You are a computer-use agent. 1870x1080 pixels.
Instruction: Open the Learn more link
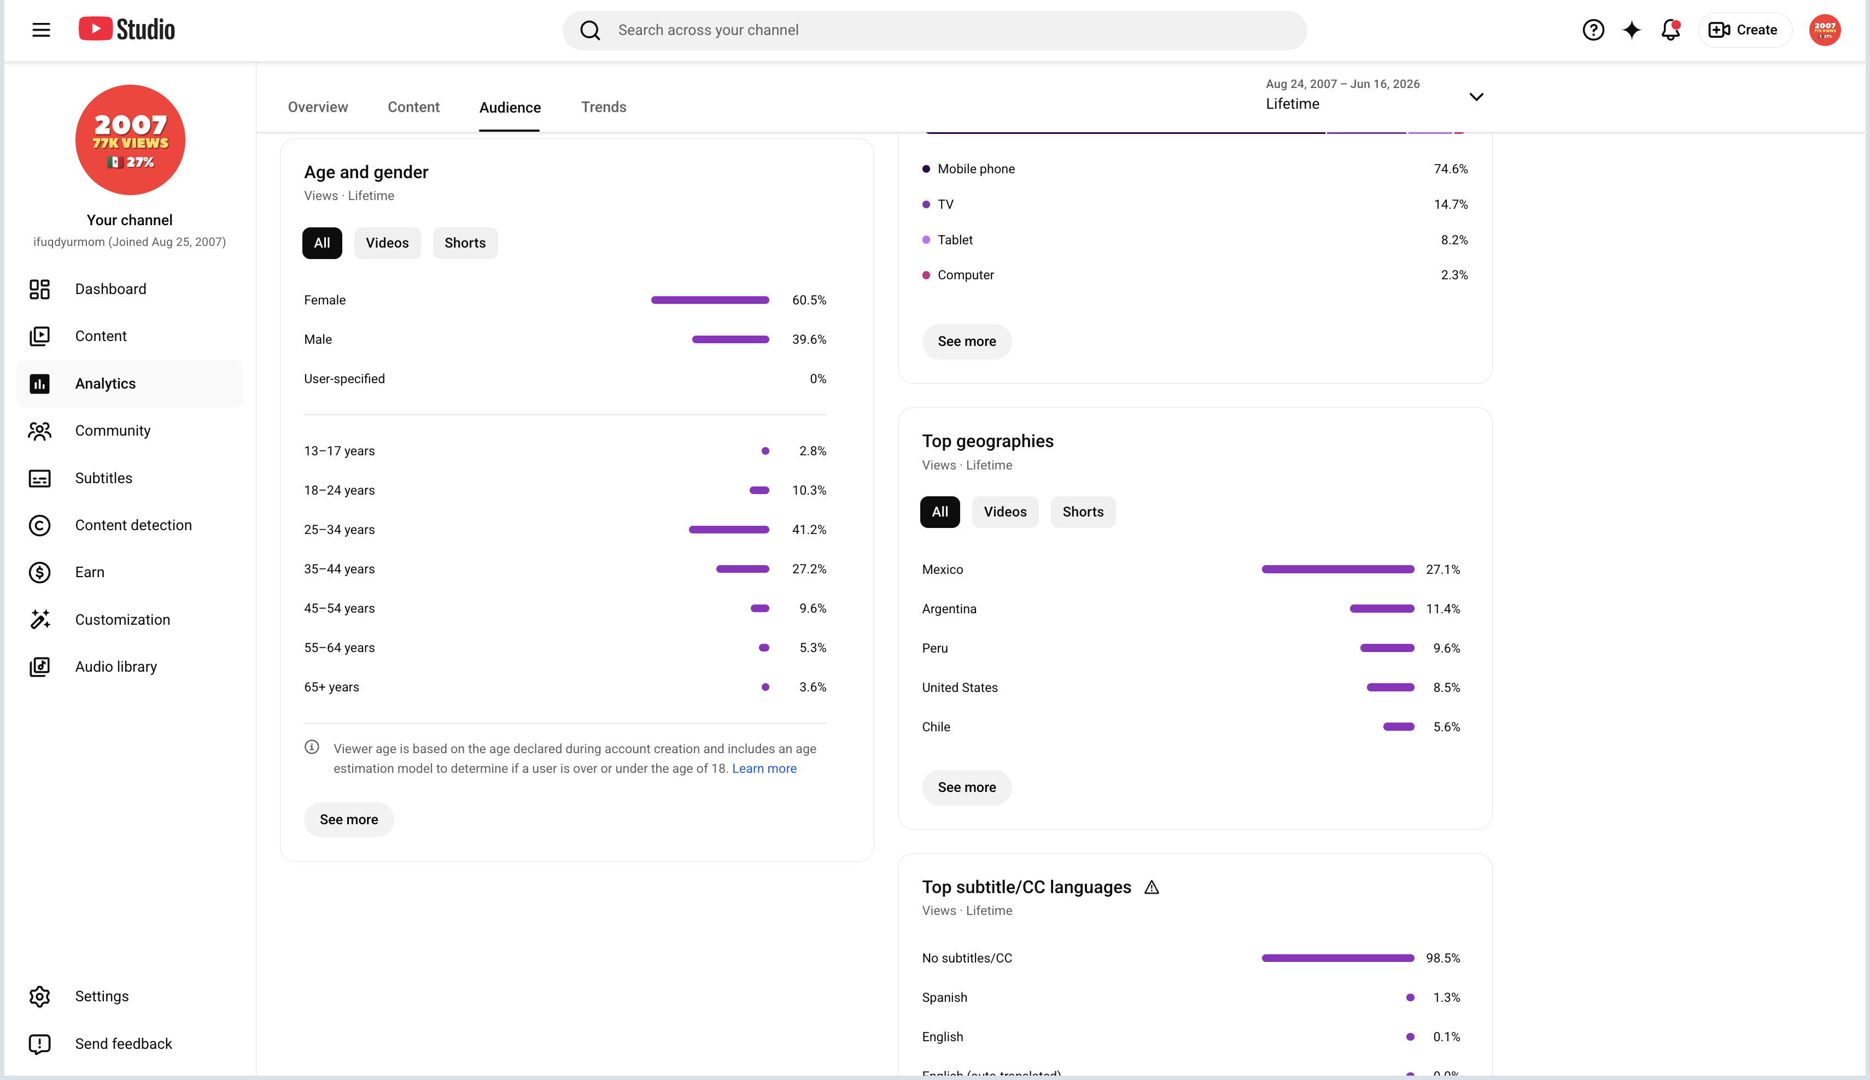click(764, 769)
